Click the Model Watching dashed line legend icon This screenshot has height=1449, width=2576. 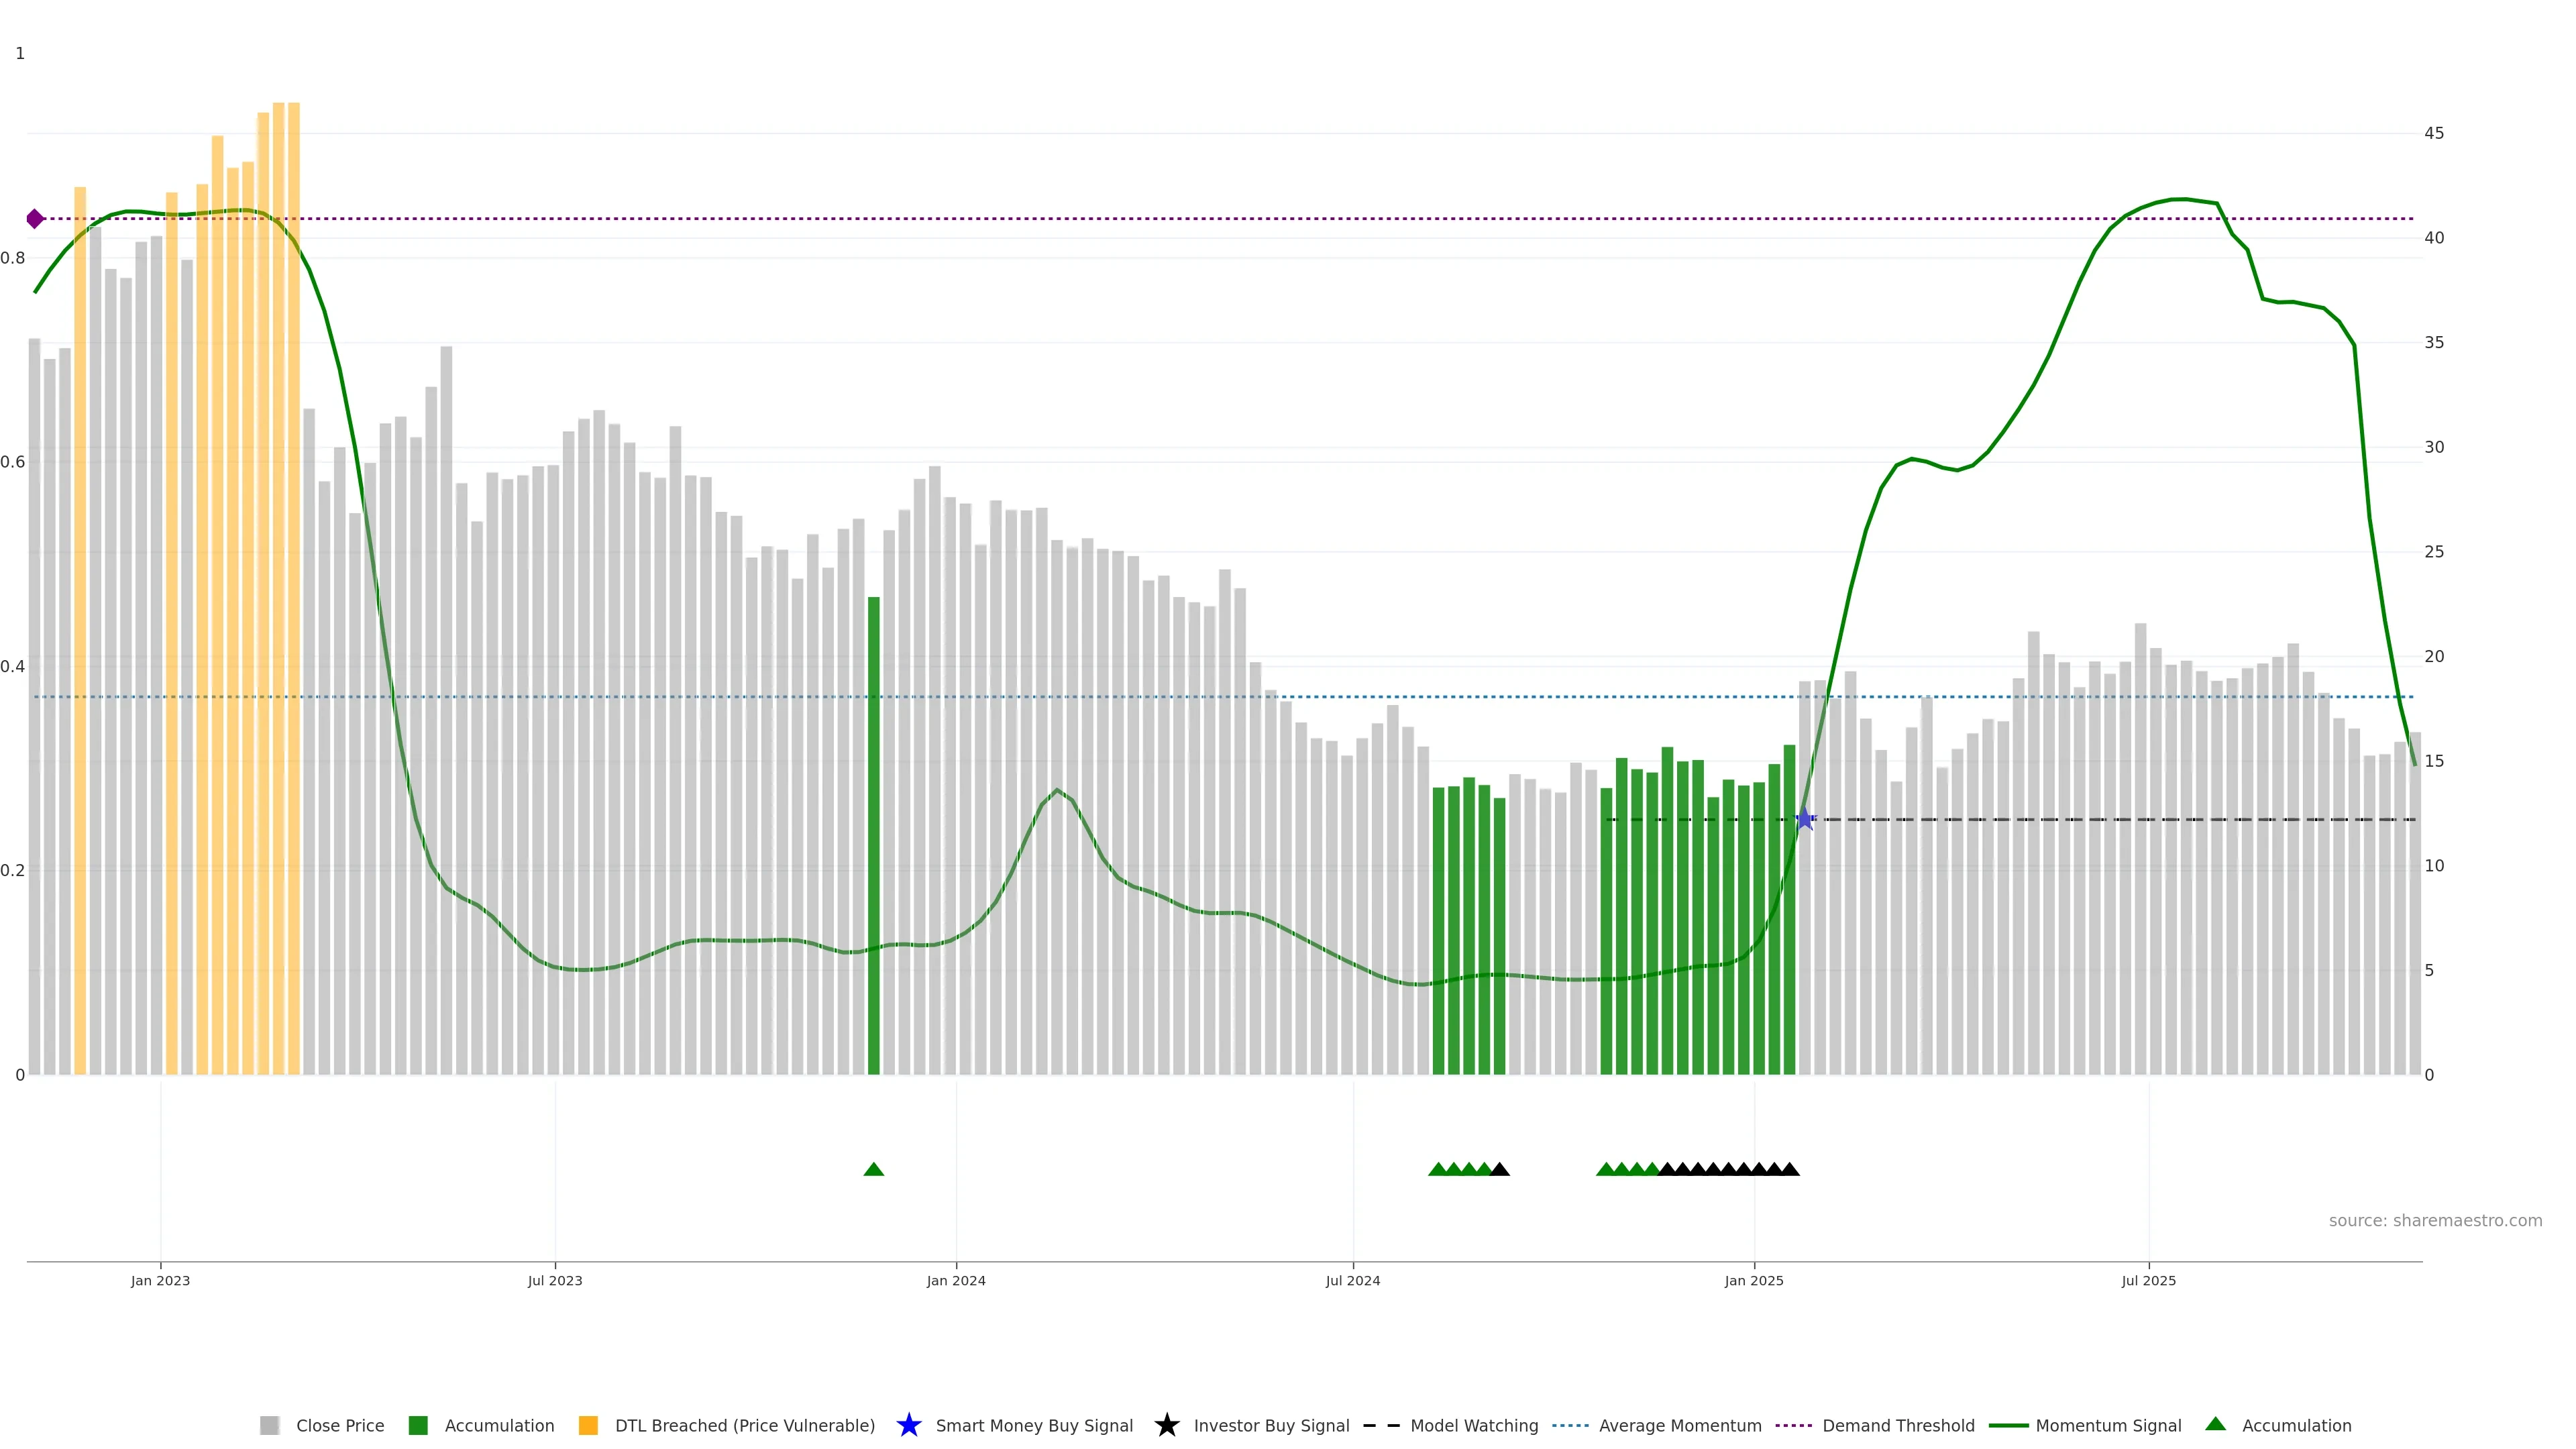tap(1381, 1425)
